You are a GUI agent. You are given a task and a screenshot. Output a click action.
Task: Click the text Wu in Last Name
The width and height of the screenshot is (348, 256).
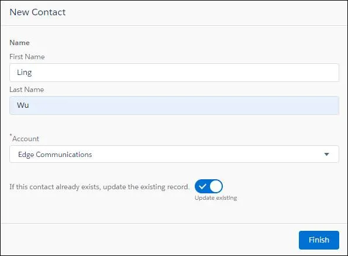click(x=23, y=105)
